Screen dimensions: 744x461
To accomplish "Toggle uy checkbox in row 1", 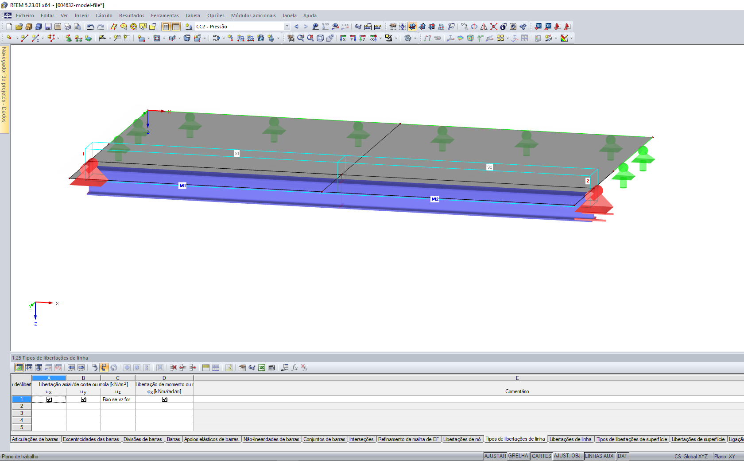I will (84, 399).
